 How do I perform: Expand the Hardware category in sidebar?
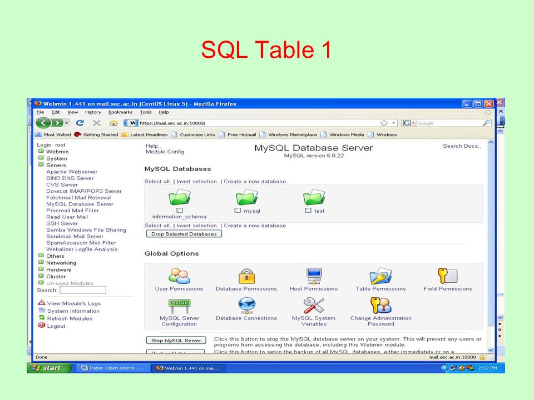pyautogui.click(x=41, y=269)
